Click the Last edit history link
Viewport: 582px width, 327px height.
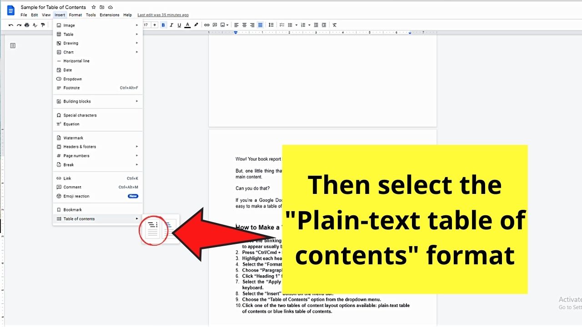pos(163,15)
